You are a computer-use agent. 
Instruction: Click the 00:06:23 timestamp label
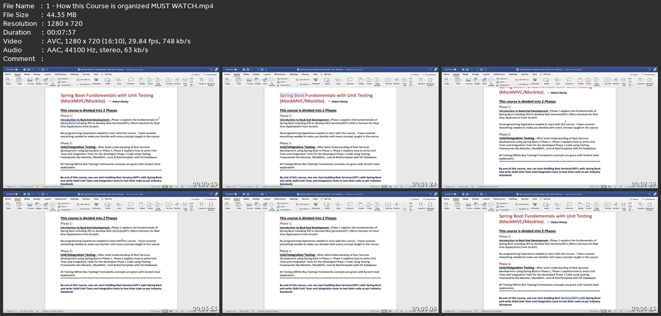643,309
